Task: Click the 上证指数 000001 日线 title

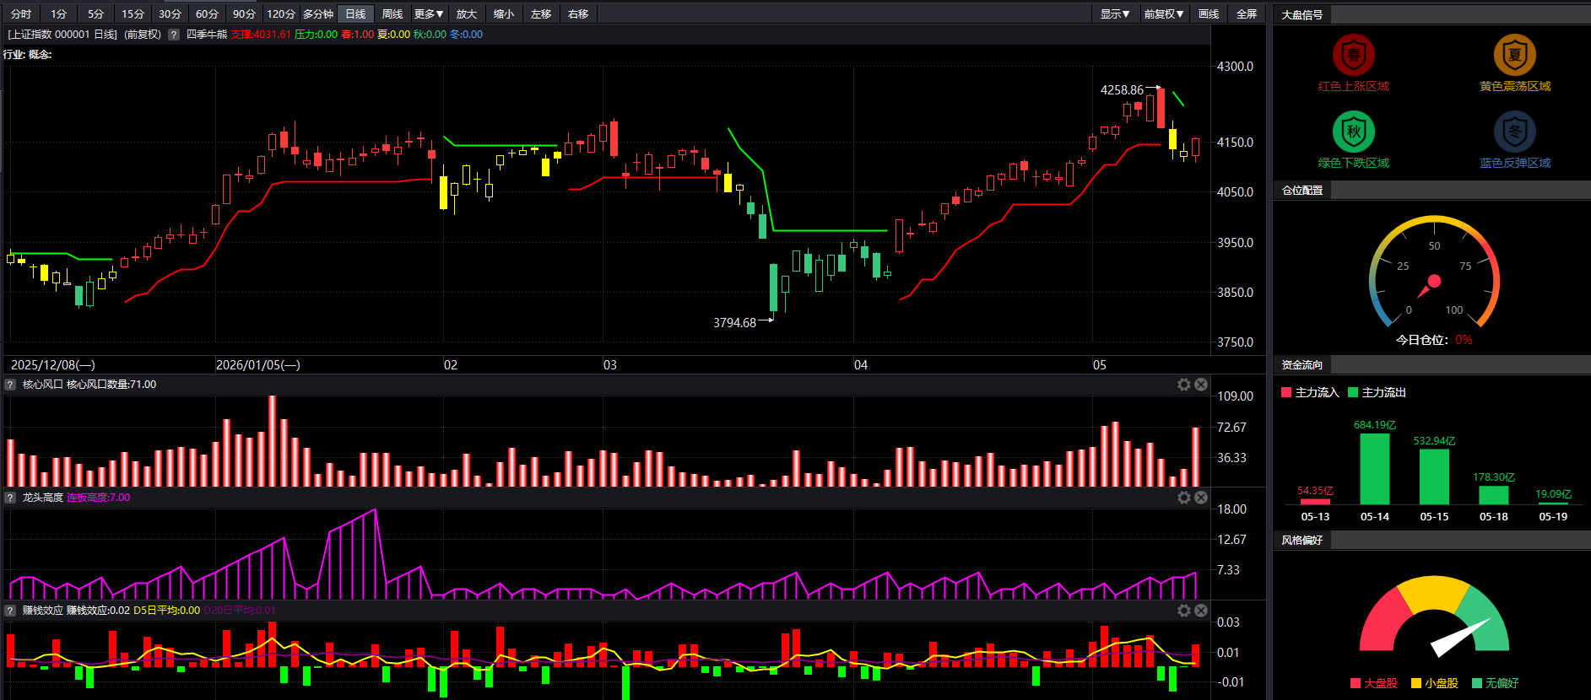Action: (62, 35)
